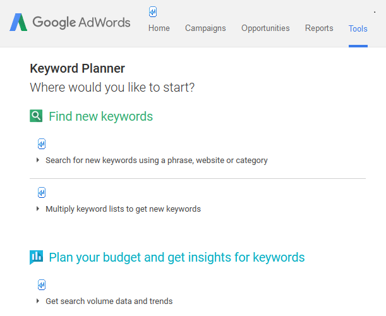Click the blue bar chart icon

pos(36,257)
